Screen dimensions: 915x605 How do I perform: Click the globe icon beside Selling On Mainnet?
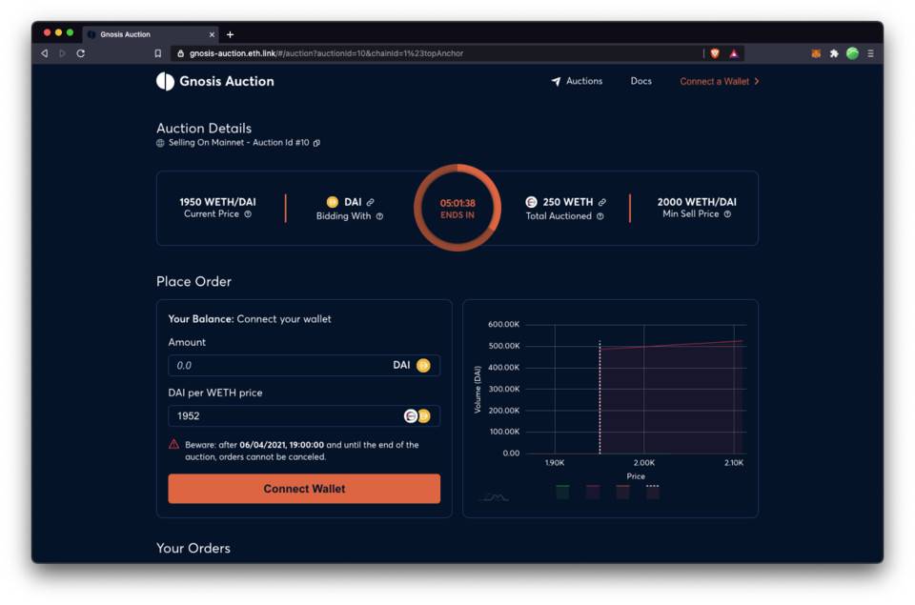click(160, 143)
